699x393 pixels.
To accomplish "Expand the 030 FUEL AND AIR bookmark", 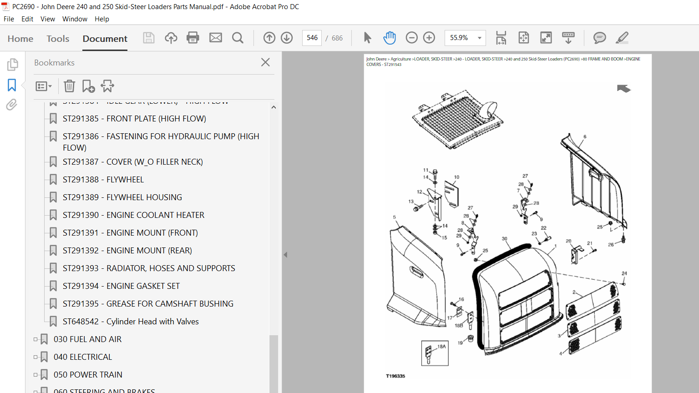I will pos(35,339).
